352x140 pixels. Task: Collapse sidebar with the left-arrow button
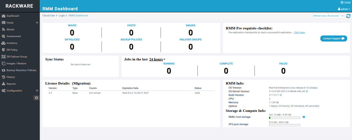click(x=36, y=98)
